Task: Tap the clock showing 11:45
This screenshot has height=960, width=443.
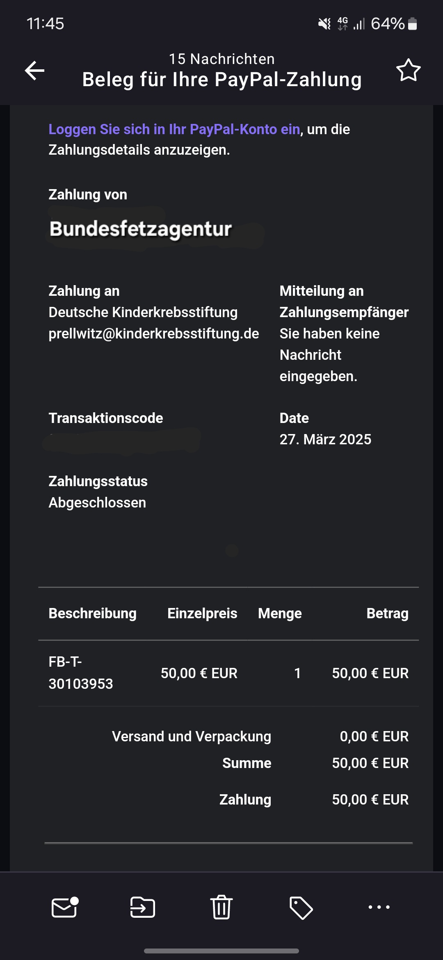Action: pyautogui.click(x=45, y=24)
